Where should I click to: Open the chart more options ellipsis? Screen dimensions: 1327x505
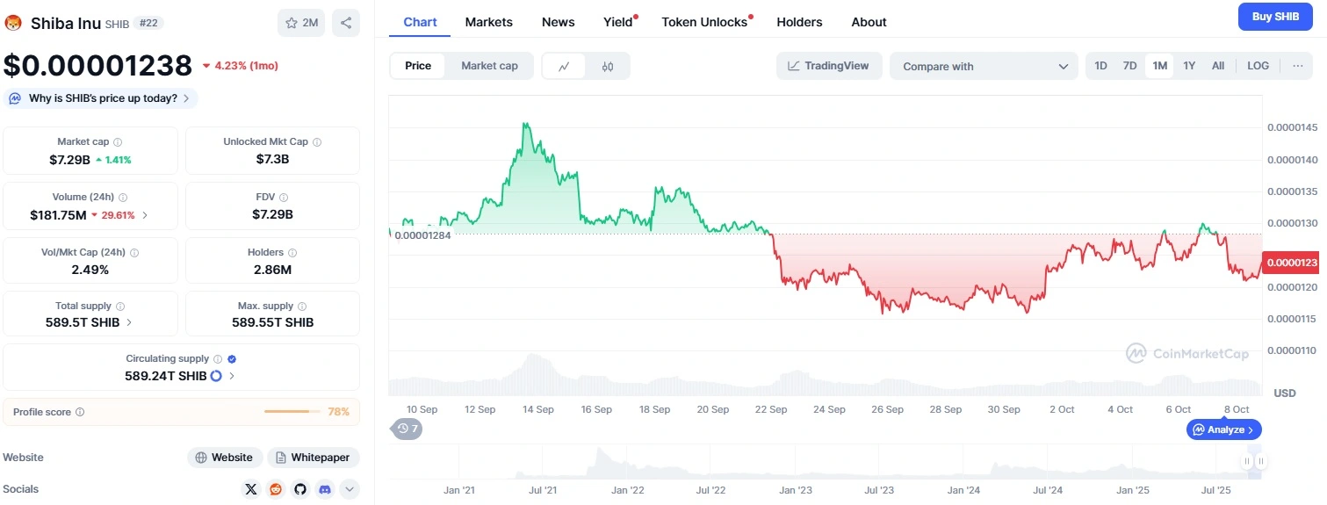coord(1297,66)
